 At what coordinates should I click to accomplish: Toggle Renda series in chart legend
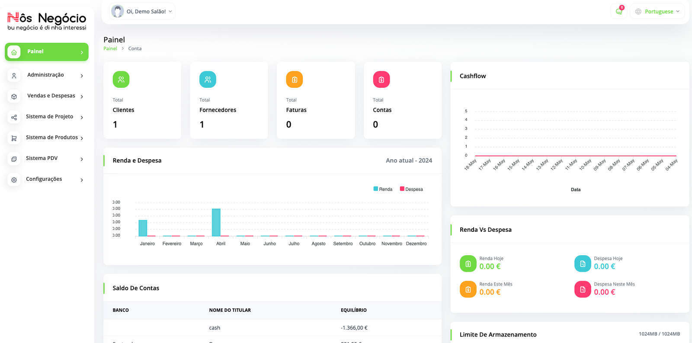point(383,189)
